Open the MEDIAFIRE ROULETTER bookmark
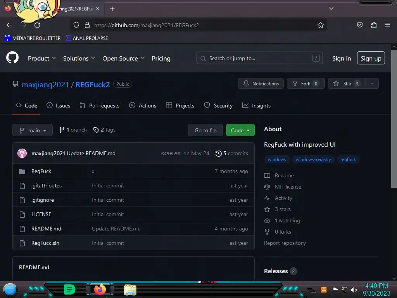The image size is (397, 298). pos(33,38)
